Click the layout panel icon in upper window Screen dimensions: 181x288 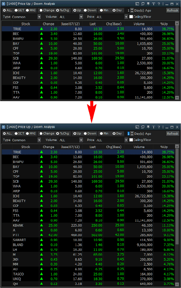(x=137, y=4)
